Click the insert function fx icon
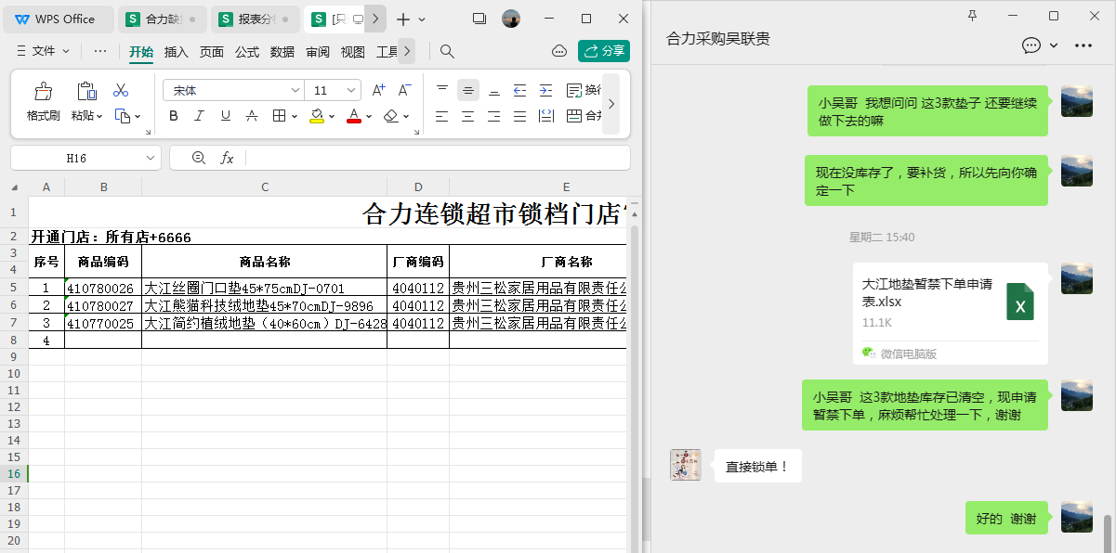Screen dimensions: 1116x553 click(227, 158)
